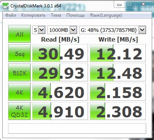Viewport: 154px width, 140px height.
Task: Open the Помощь menu
Action: tap(75, 15)
